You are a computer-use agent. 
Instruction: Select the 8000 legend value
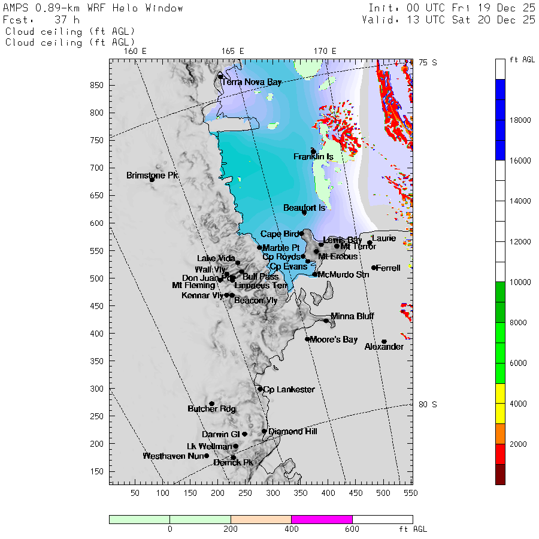coord(518,323)
